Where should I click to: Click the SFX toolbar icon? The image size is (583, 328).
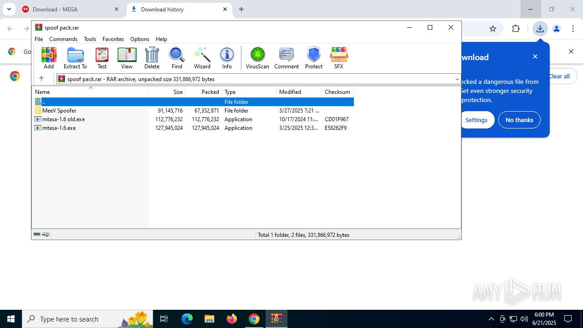pyautogui.click(x=338, y=58)
